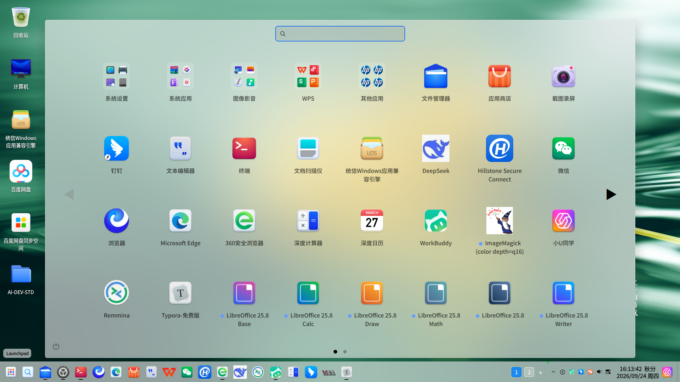Open DeepSeek app in launcher
The height and width of the screenshot is (382, 680).
click(x=436, y=148)
